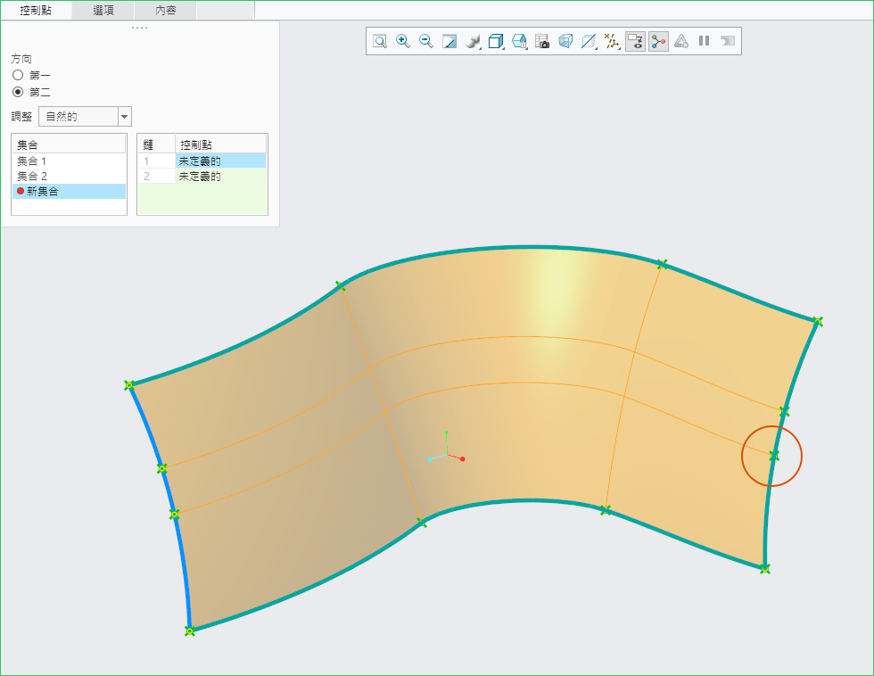
Task: Toggle the spin center display icon
Action: coord(658,41)
